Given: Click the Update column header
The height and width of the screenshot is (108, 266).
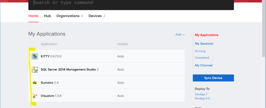Looking at the screenshot, I should coord(122,44).
